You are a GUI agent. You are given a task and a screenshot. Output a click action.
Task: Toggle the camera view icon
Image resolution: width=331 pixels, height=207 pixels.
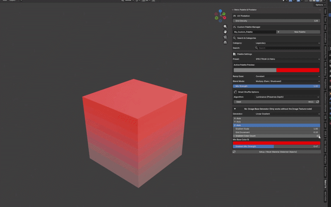tap(225, 37)
